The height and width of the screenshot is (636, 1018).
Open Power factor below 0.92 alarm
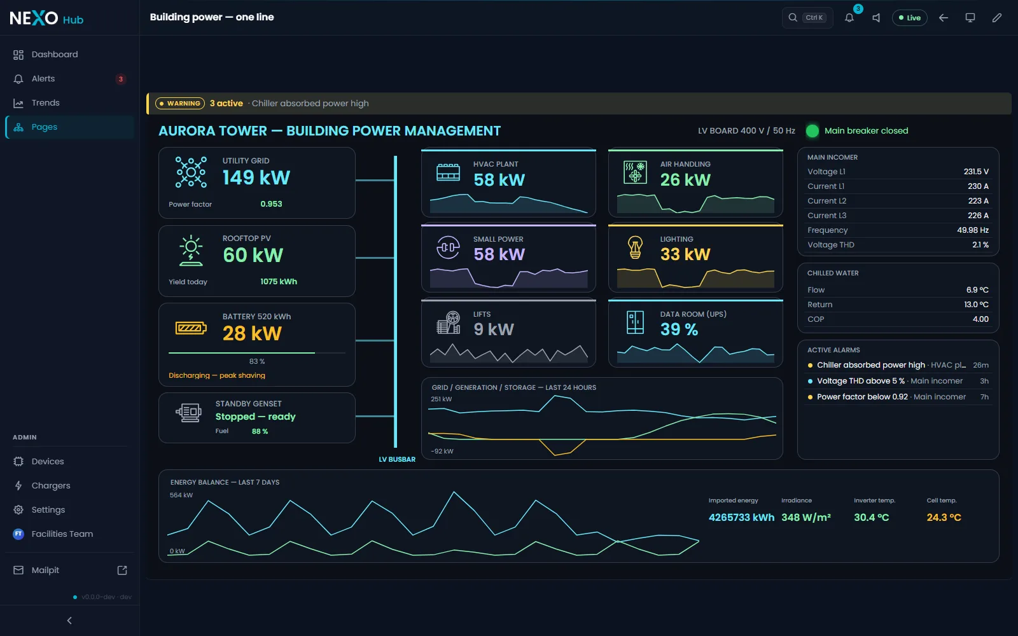898,397
